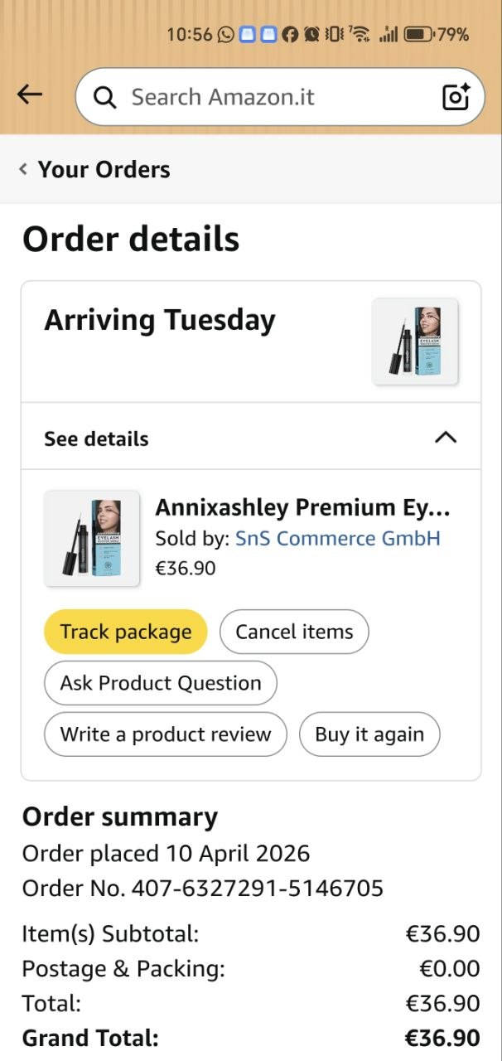Tap the Facebook notification icon in status bar
This screenshot has height=1061, width=502.
tap(290, 34)
